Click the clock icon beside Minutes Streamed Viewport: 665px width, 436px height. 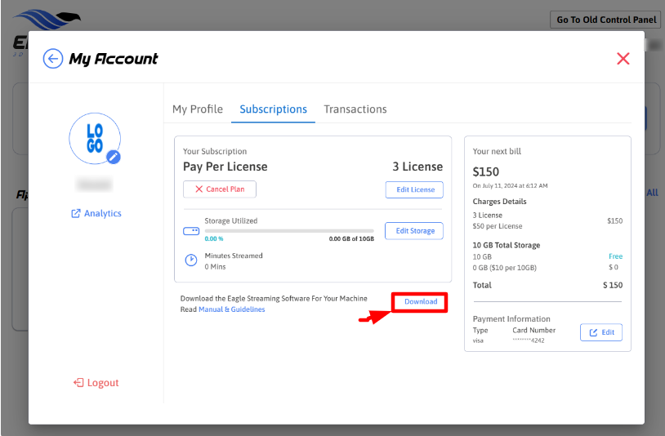tap(191, 260)
